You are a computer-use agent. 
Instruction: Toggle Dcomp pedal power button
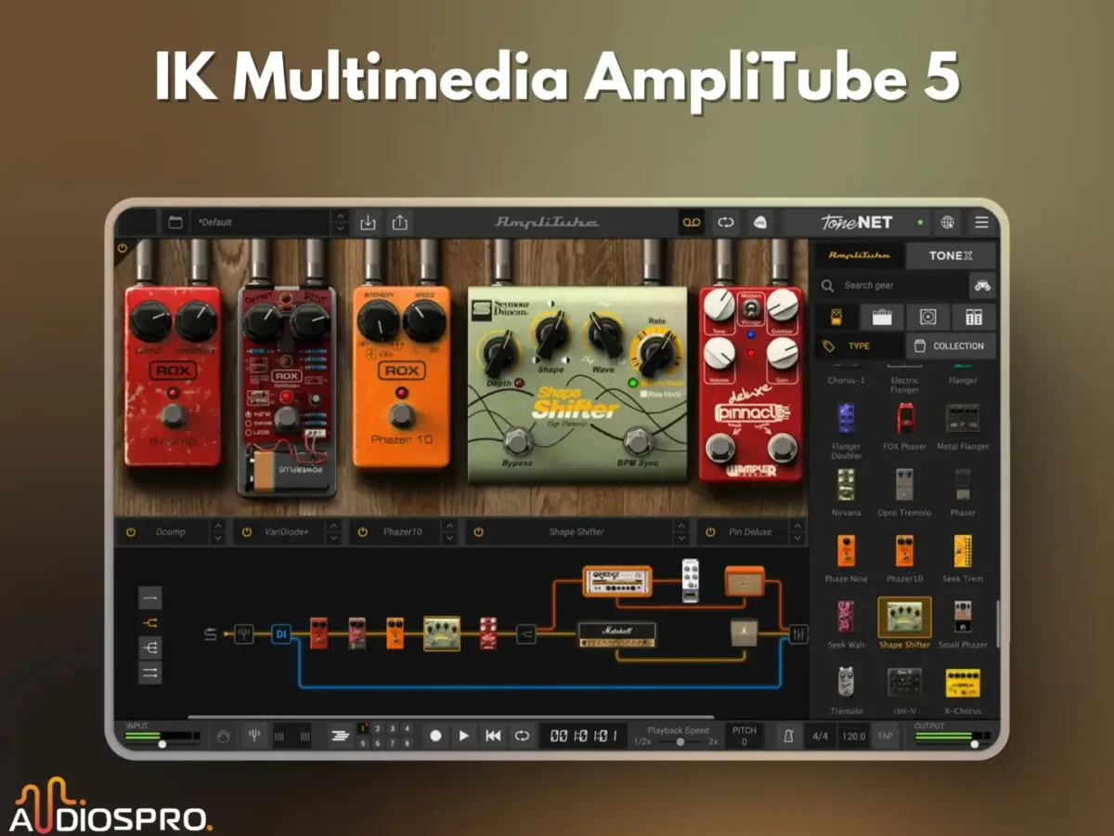tap(131, 532)
